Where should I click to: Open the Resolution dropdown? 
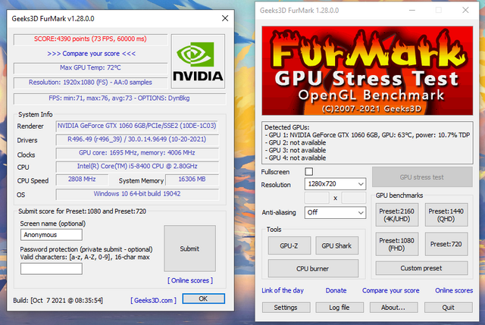[334, 184]
